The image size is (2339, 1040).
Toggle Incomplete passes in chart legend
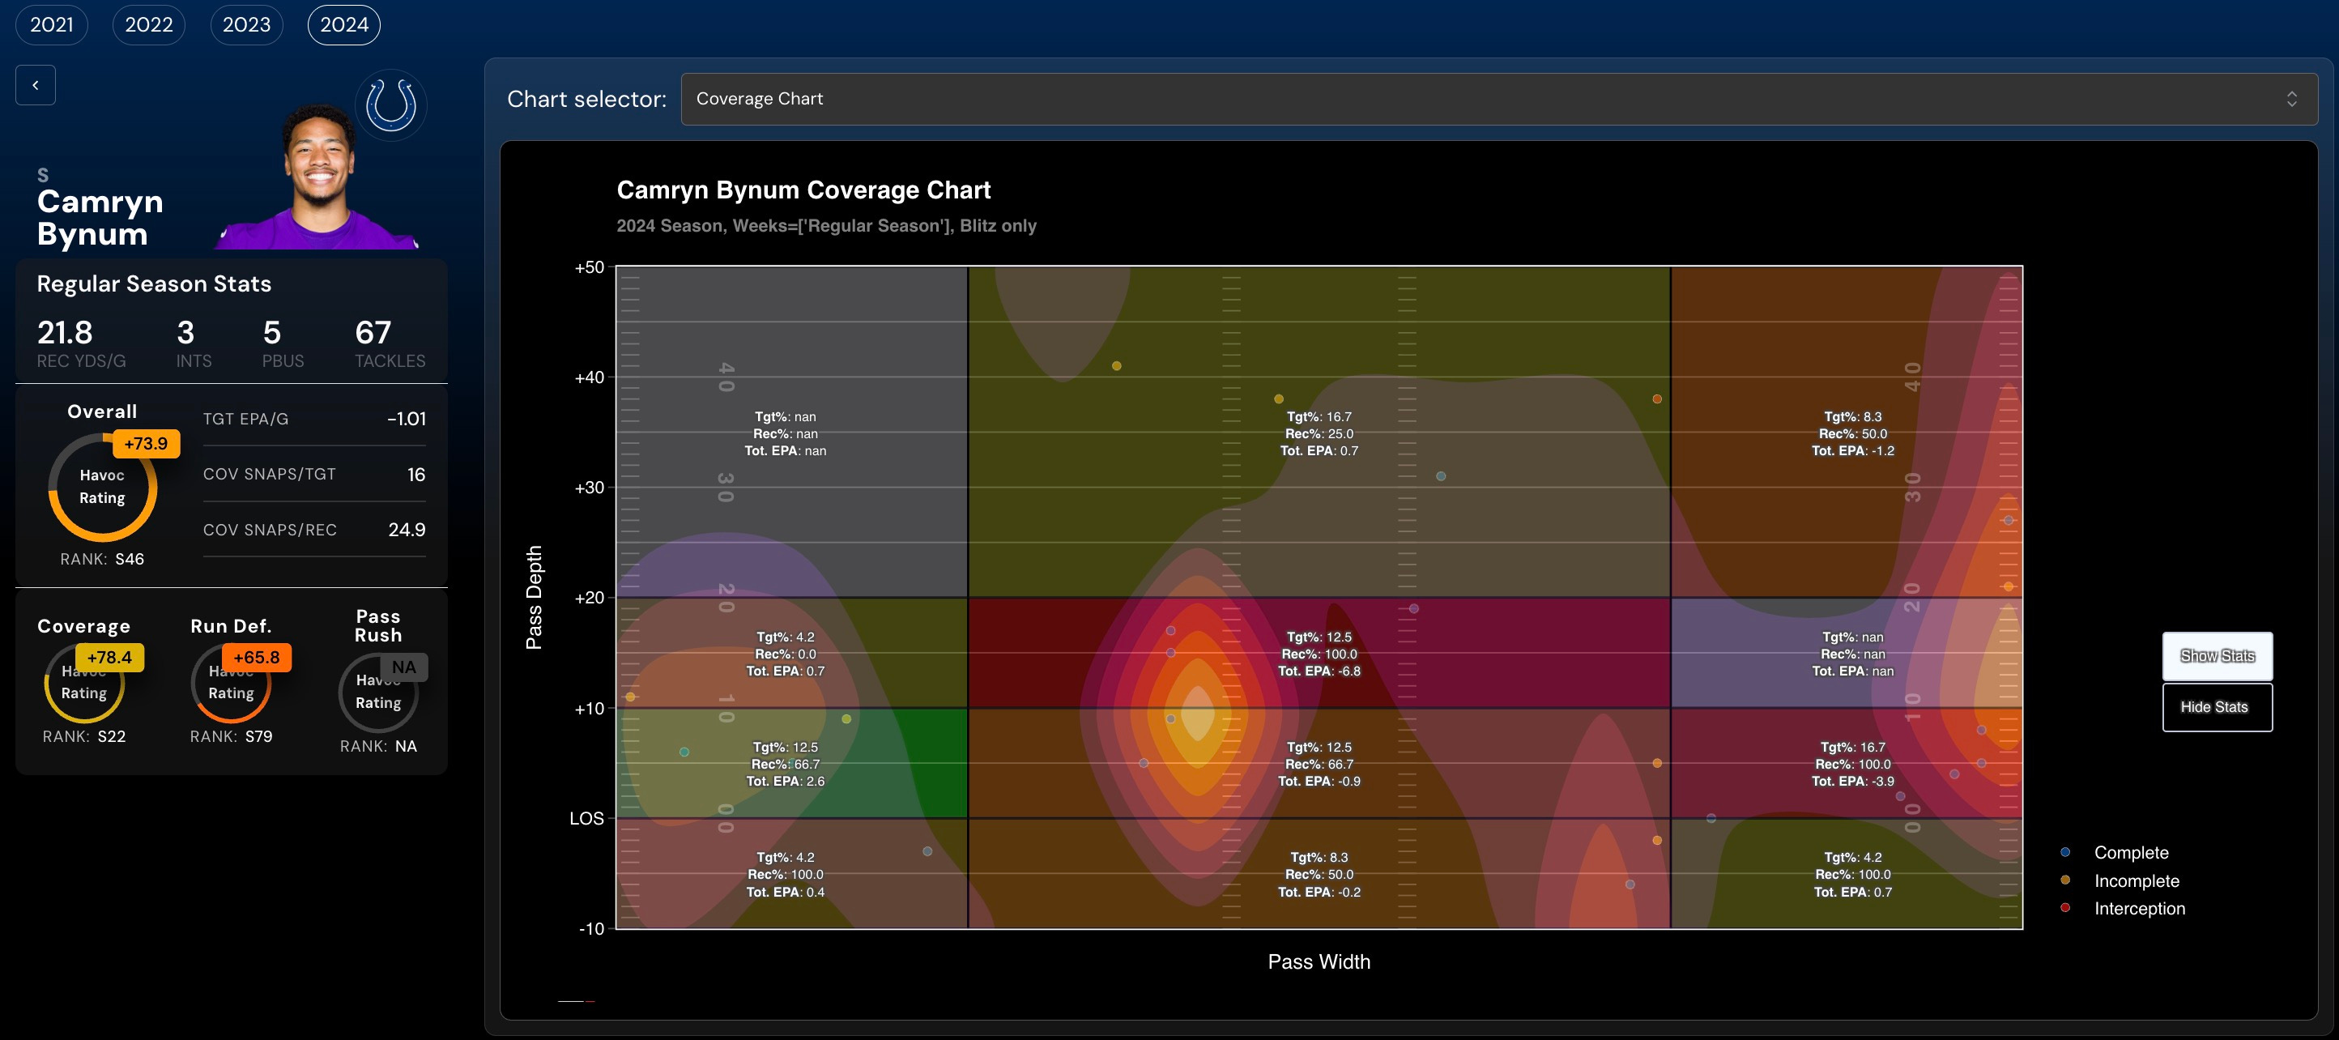tap(2136, 881)
